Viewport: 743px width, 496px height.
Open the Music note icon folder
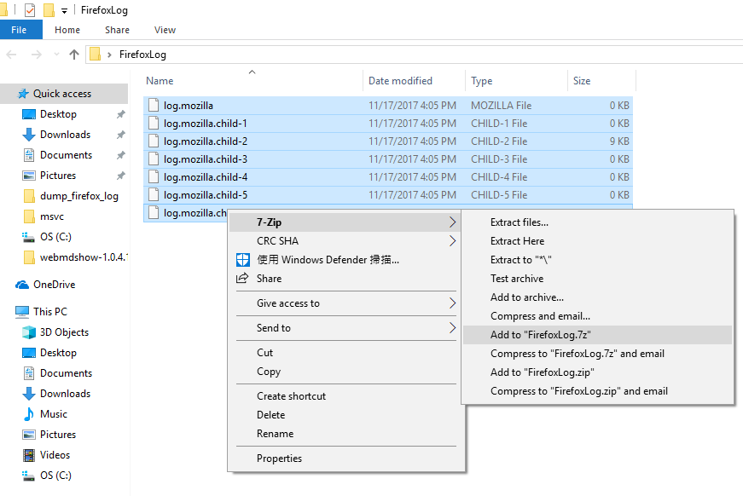point(29,414)
